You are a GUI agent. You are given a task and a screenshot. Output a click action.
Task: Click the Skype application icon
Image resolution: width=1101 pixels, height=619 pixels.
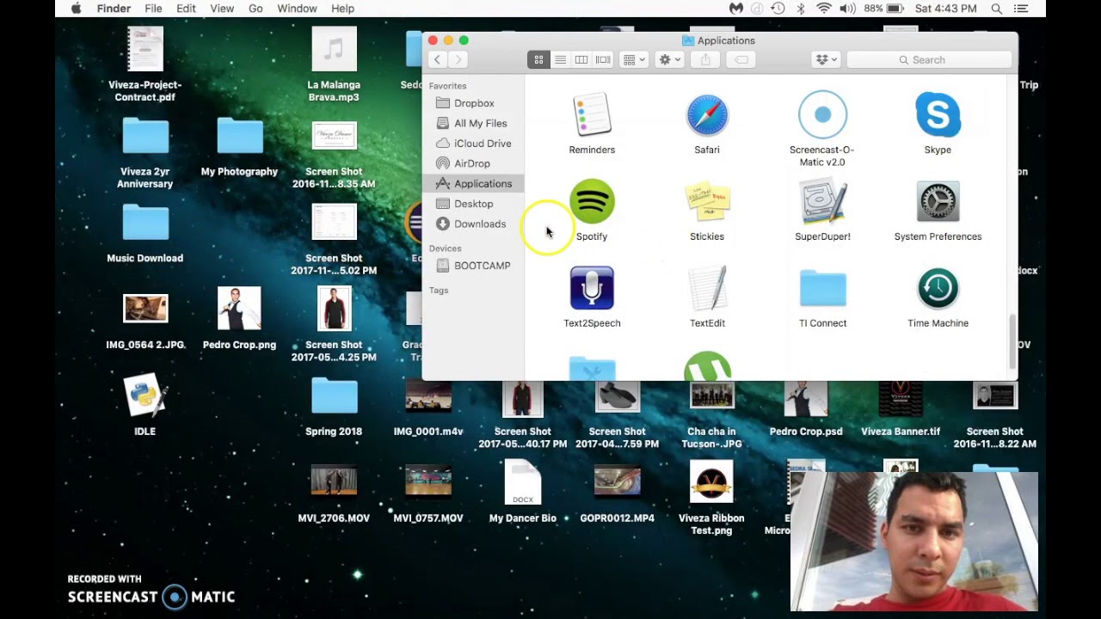click(x=938, y=115)
